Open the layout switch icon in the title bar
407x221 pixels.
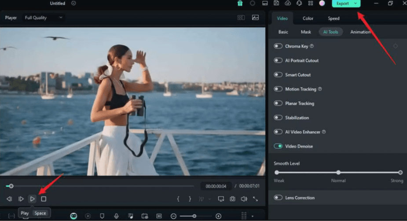tap(265, 4)
